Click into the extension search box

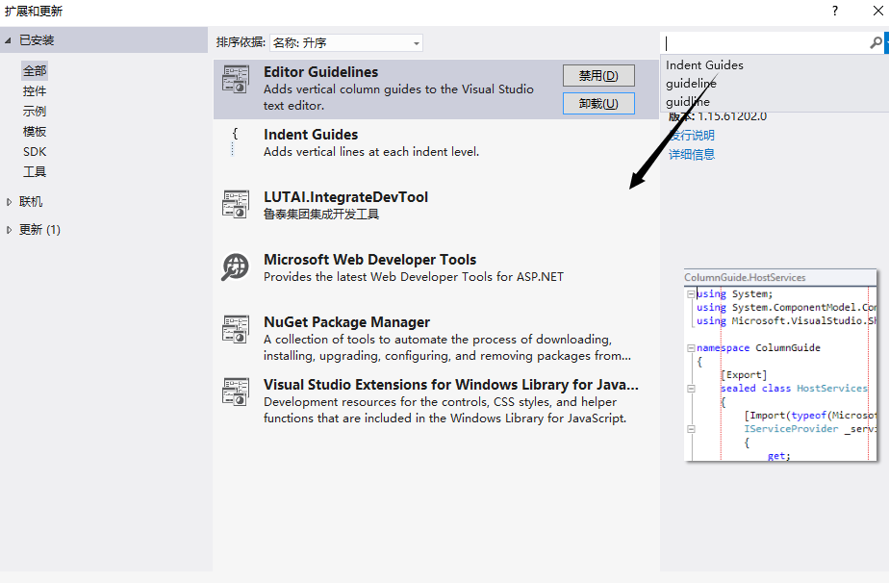tap(766, 43)
